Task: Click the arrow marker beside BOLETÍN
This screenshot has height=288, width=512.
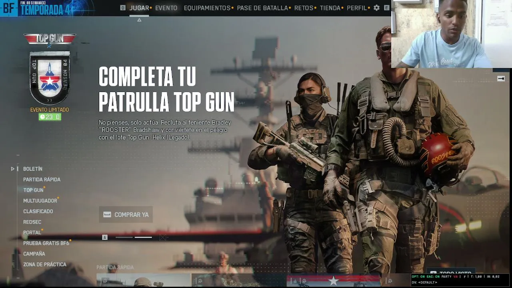Action: pos(13,169)
